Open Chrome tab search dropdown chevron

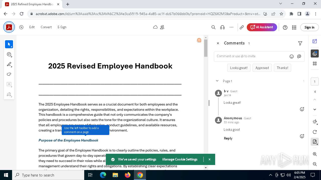pos(281,4)
